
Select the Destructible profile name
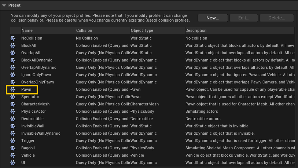point(32,119)
